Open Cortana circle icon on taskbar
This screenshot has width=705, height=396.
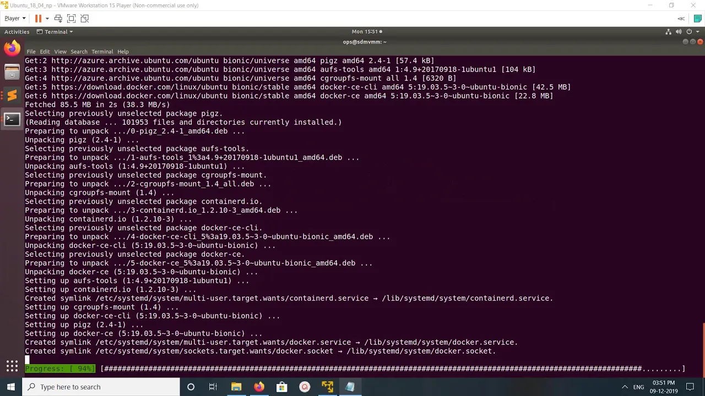pyautogui.click(x=191, y=387)
